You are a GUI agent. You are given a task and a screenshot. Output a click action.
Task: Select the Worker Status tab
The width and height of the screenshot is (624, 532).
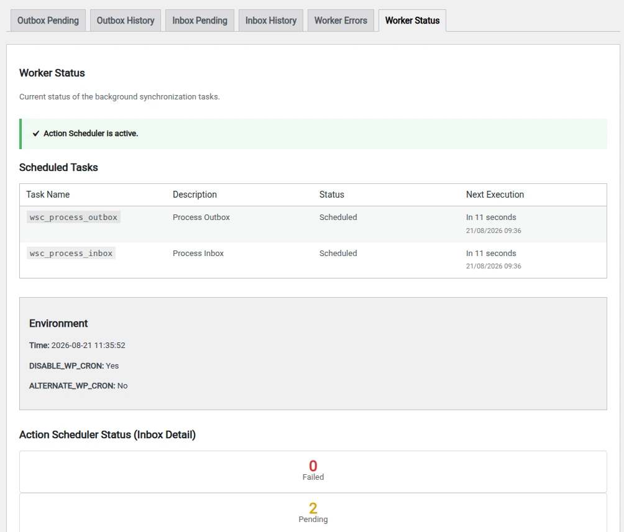[x=412, y=21]
